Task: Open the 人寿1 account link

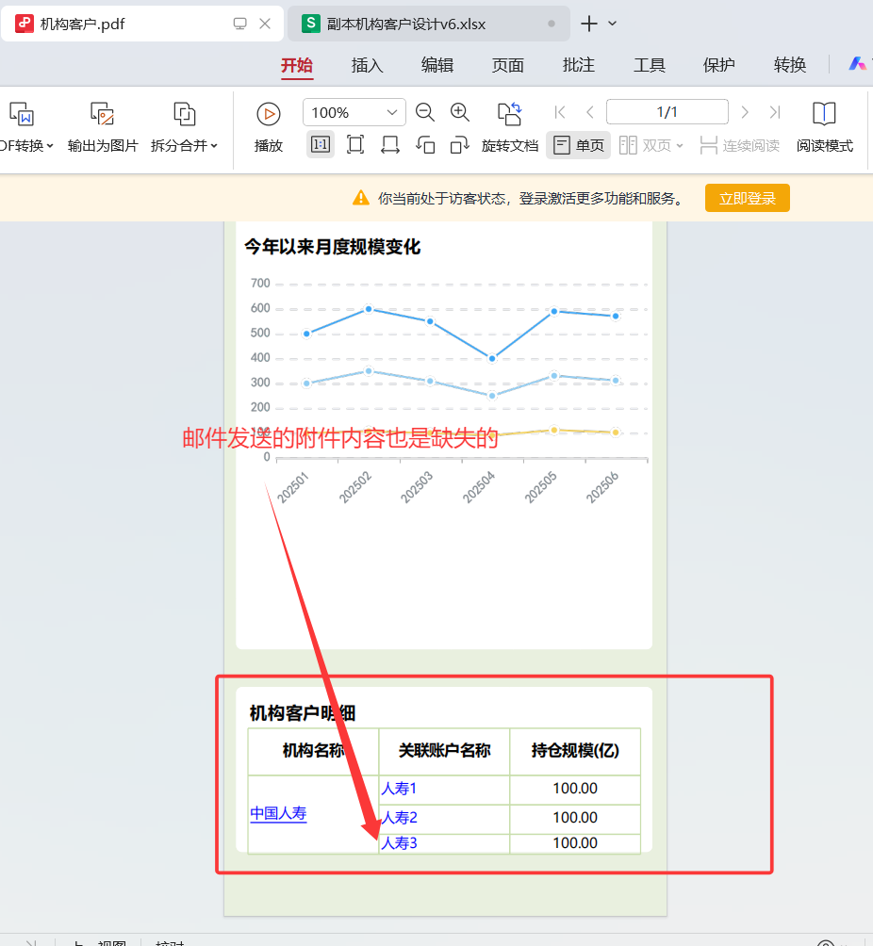Action: pos(399,789)
